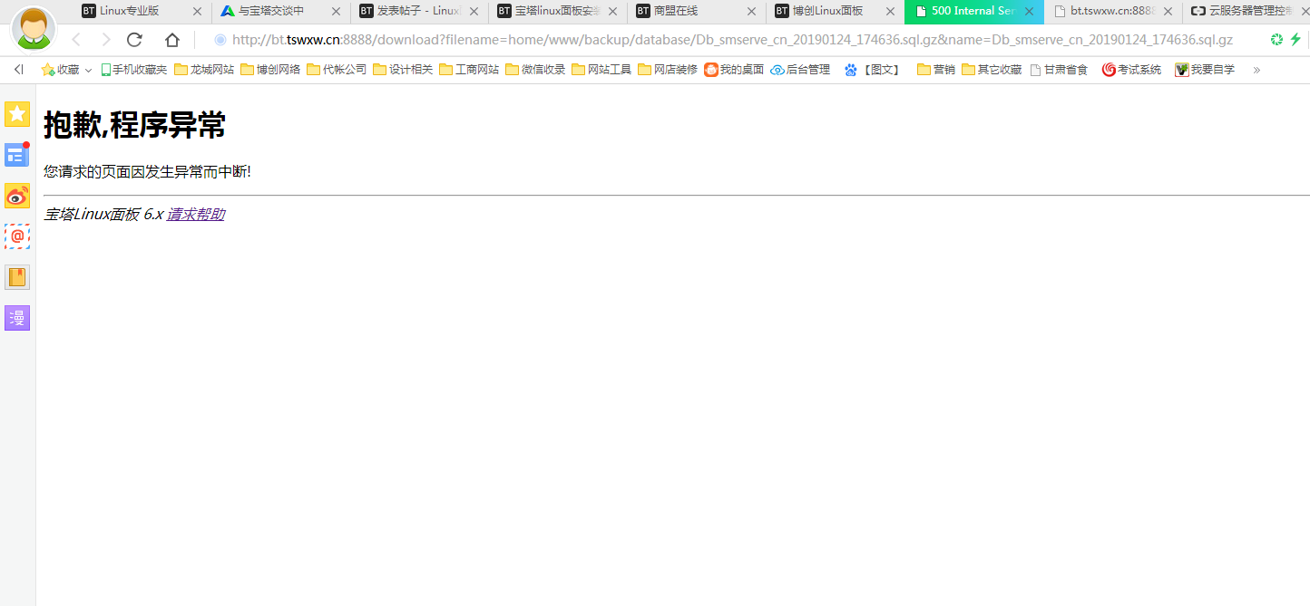Image resolution: width=1310 pixels, height=606 pixels.
Task: Open the browser home page
Action: point(172,40)
